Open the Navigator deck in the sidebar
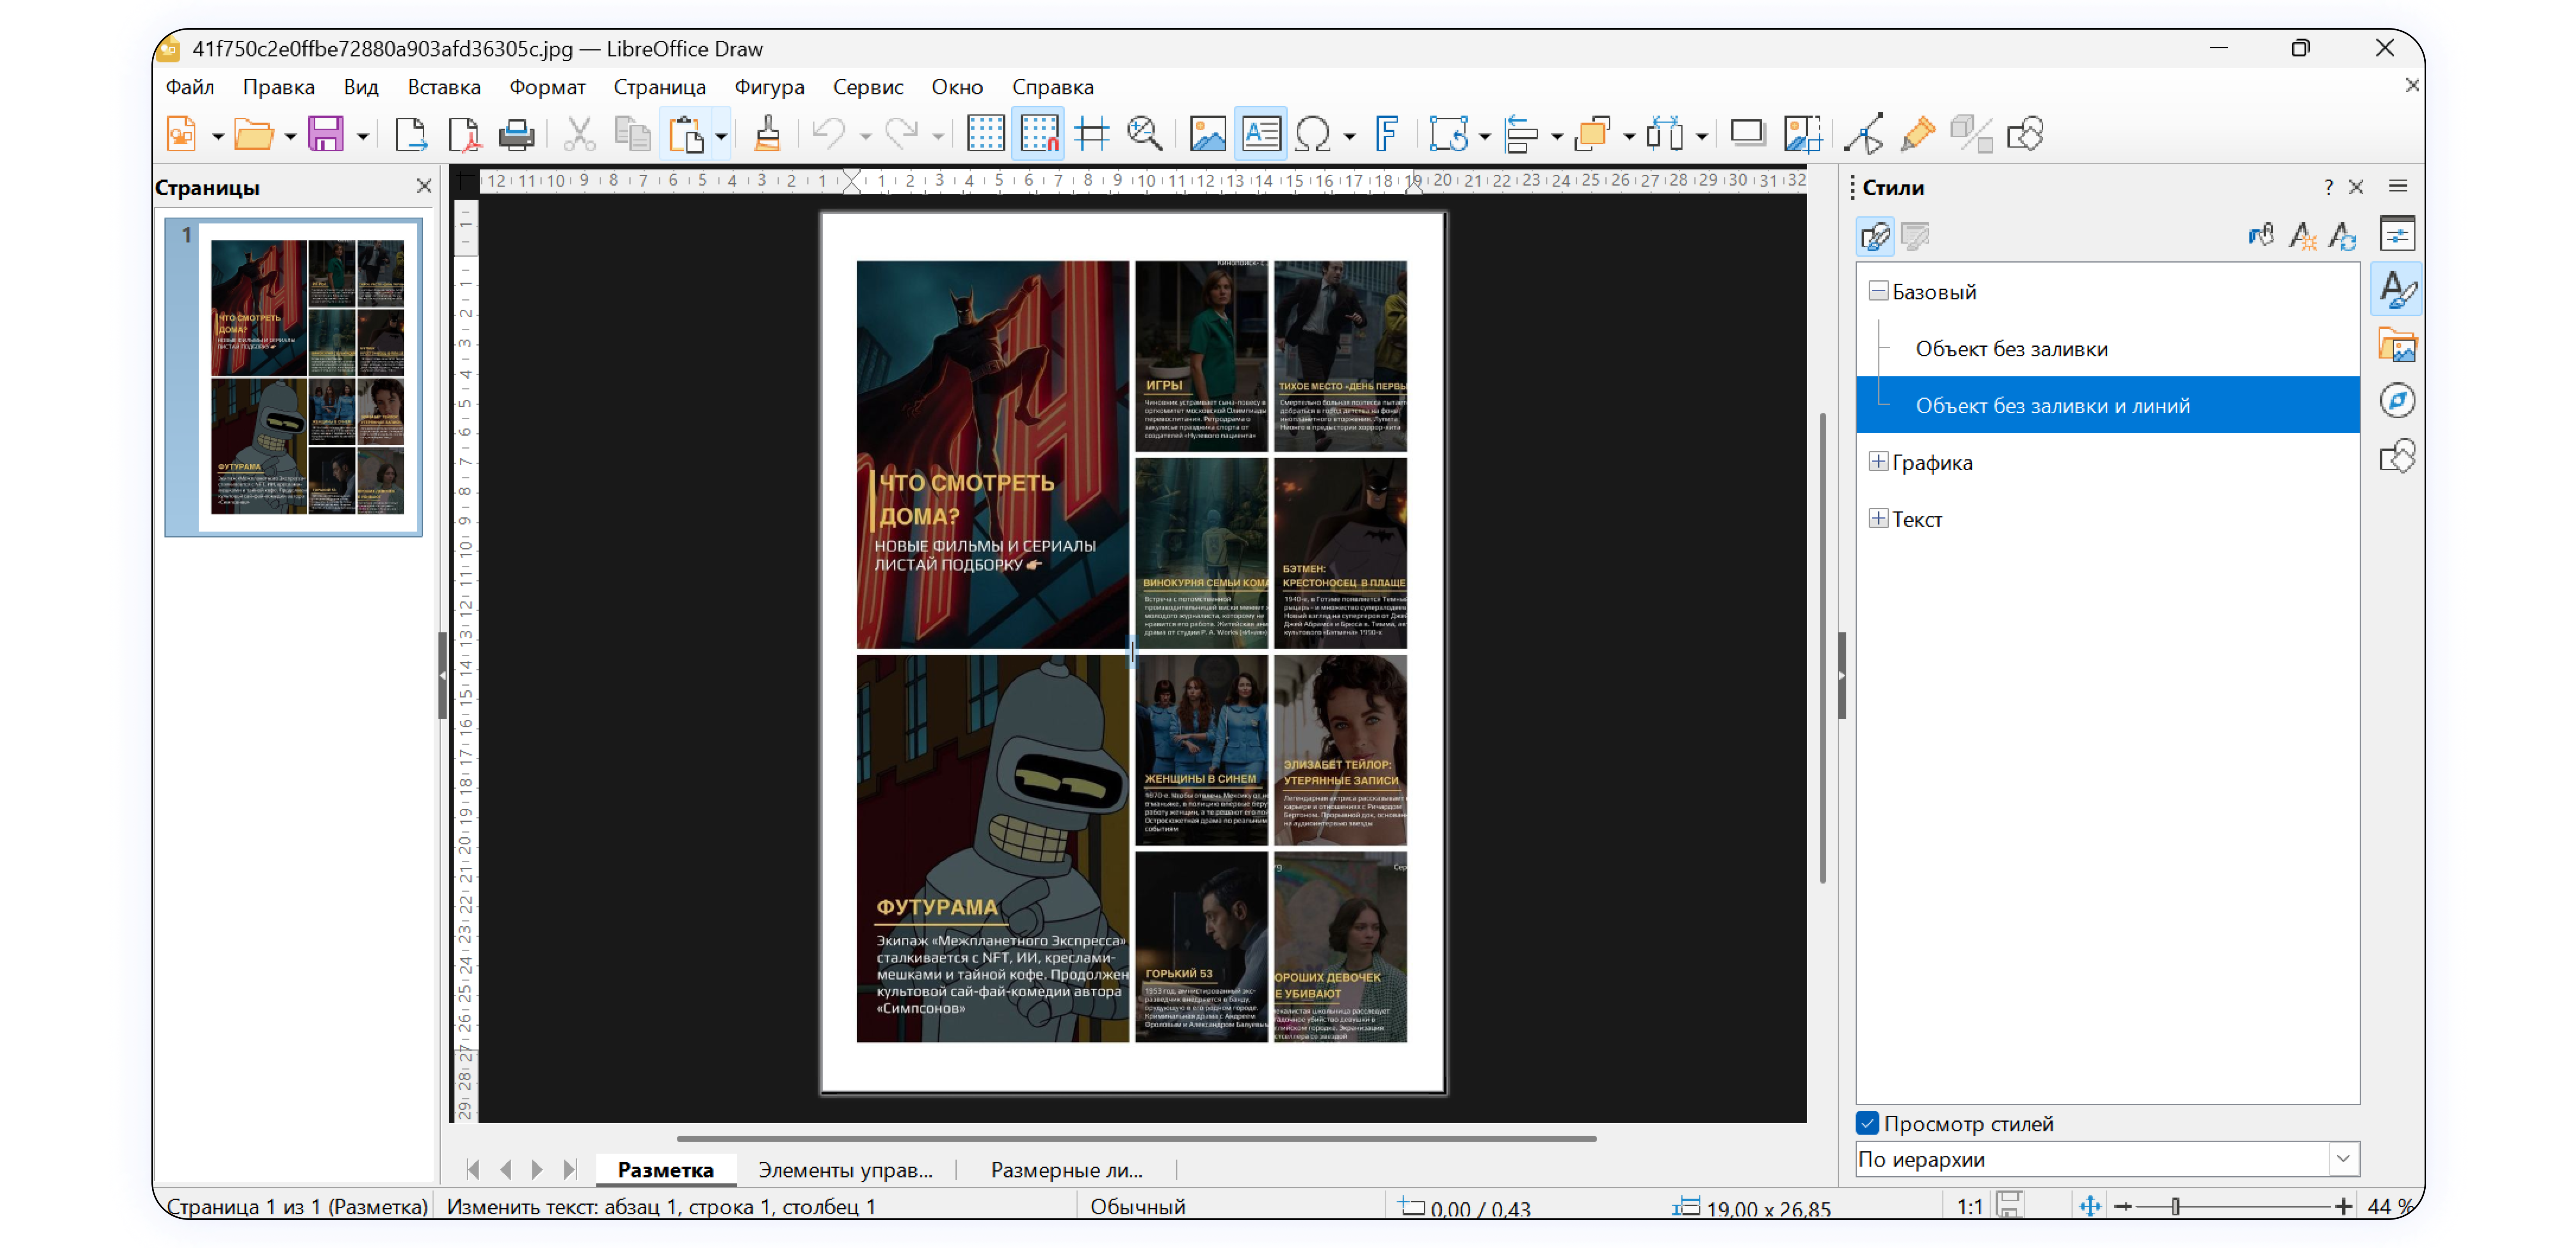Viewport: 2576px width, 1248px height. (2398, 401)
